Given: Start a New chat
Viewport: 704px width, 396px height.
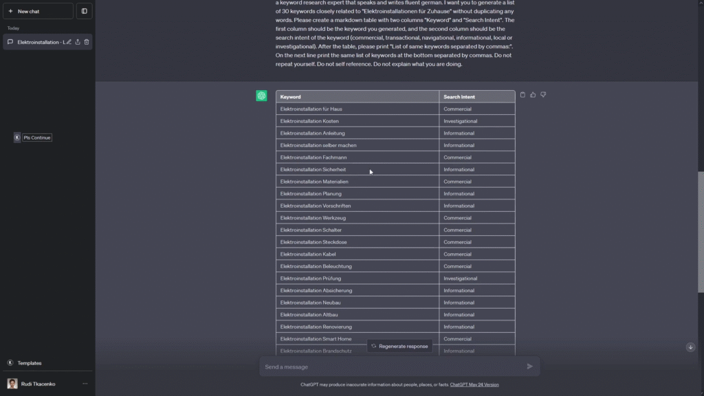Looking at the screenshot, I should tap(38, 11).
